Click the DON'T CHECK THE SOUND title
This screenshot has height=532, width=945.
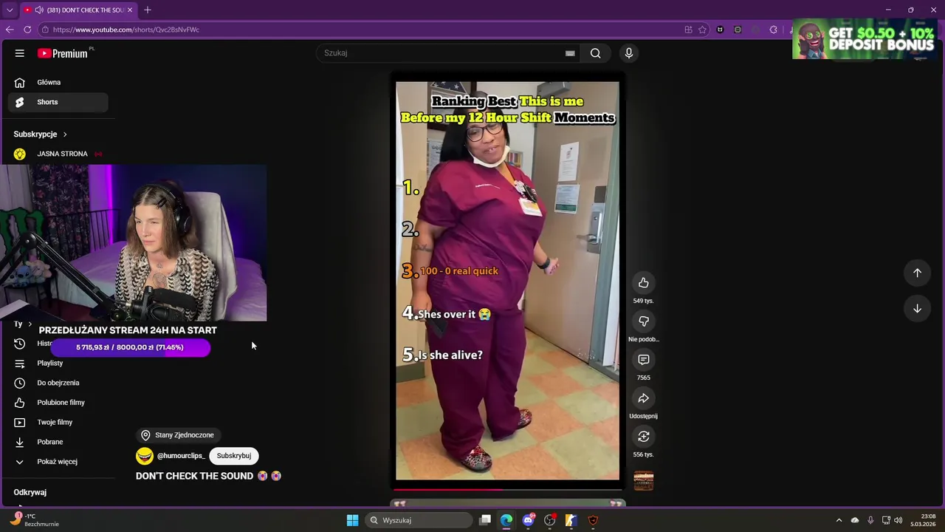point(194,476)
